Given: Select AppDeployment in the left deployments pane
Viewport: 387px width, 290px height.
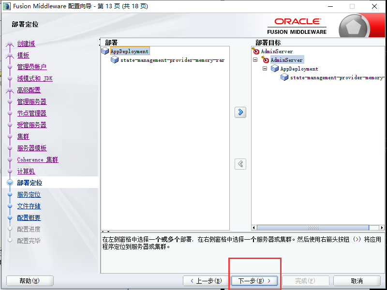Looking at the screenshot, I should pos(130,51).
